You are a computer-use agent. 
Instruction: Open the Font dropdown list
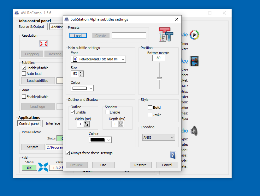(x=123, y=59)
